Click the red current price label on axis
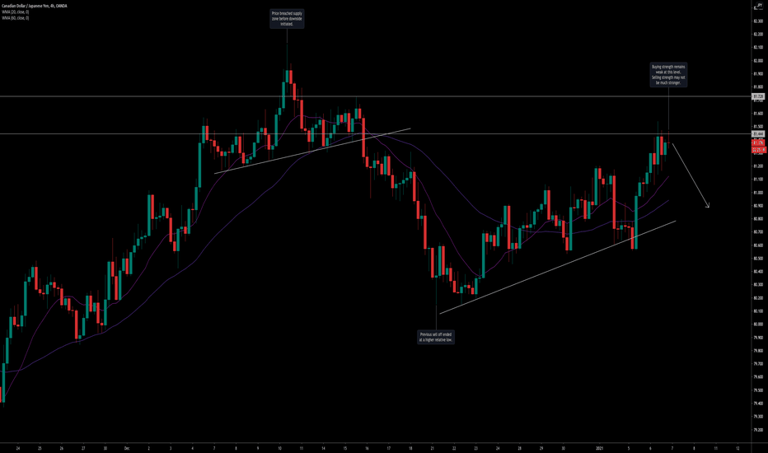The image size is (768, 453). coord(758,143)
